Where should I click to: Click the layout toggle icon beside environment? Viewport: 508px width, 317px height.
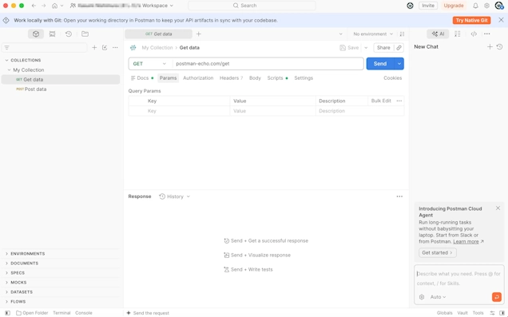pyautogui.click(x=402, y=34)
